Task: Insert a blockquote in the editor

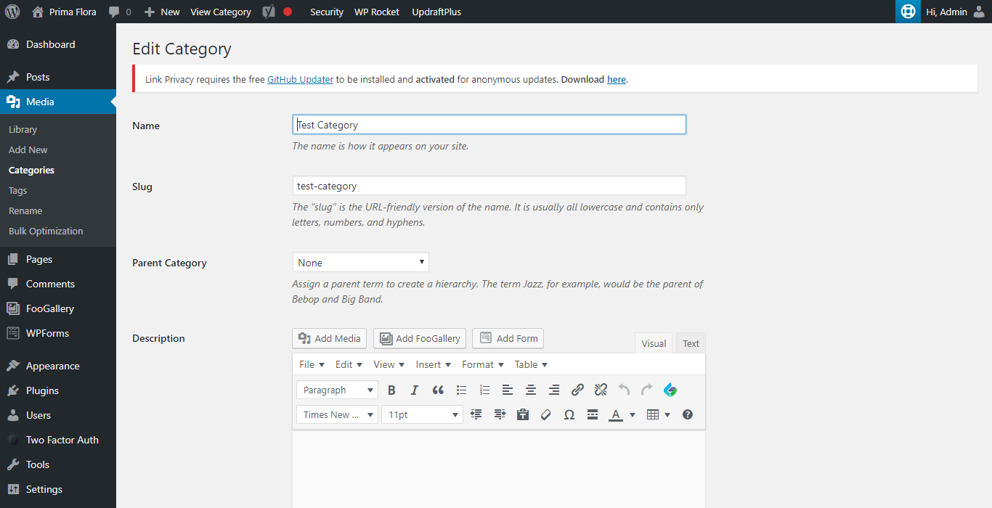Action: point(438,390)
